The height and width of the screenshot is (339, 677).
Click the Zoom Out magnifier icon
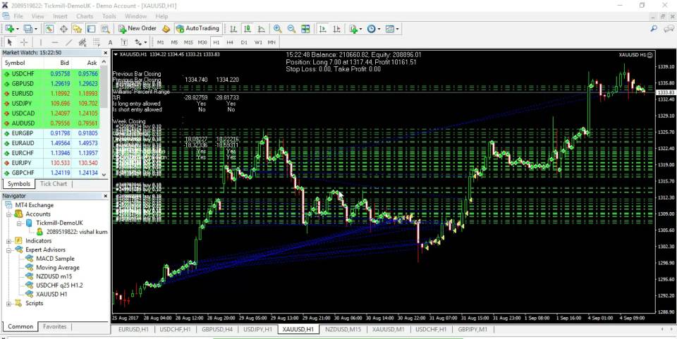(x=291, y=29)
